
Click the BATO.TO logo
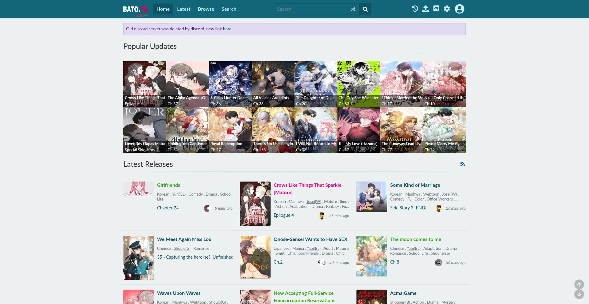135,9
